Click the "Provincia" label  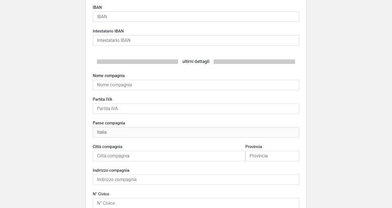click(x=254, y=146)
